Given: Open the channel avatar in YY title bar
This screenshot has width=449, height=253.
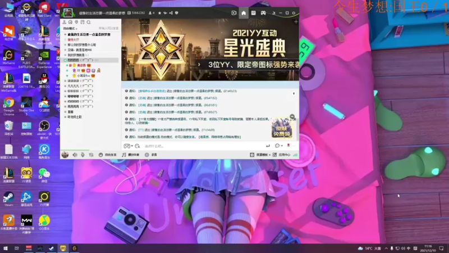Looking at the screenshot, I should tap(68, 13).
